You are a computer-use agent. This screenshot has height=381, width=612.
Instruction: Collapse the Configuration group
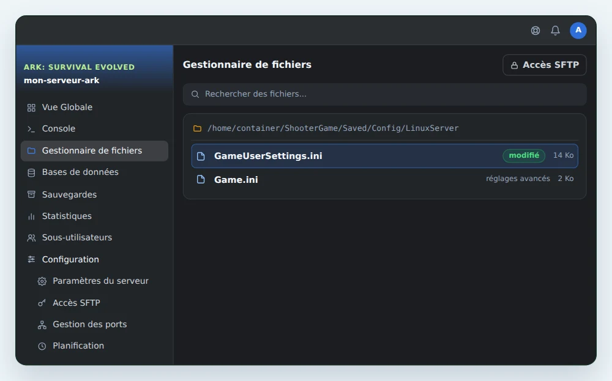click(94, 259)
